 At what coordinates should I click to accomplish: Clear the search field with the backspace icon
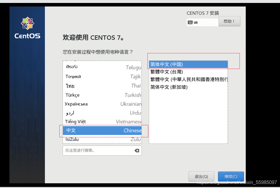point(137,151)
